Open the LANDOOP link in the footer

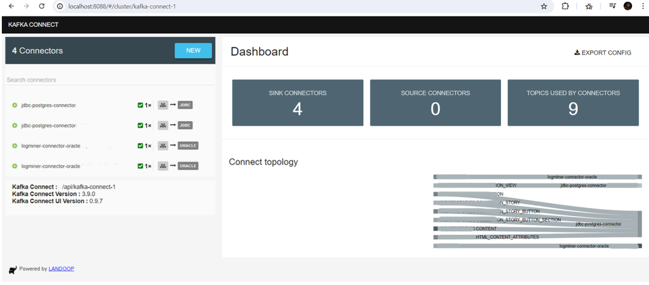[61, 269]
